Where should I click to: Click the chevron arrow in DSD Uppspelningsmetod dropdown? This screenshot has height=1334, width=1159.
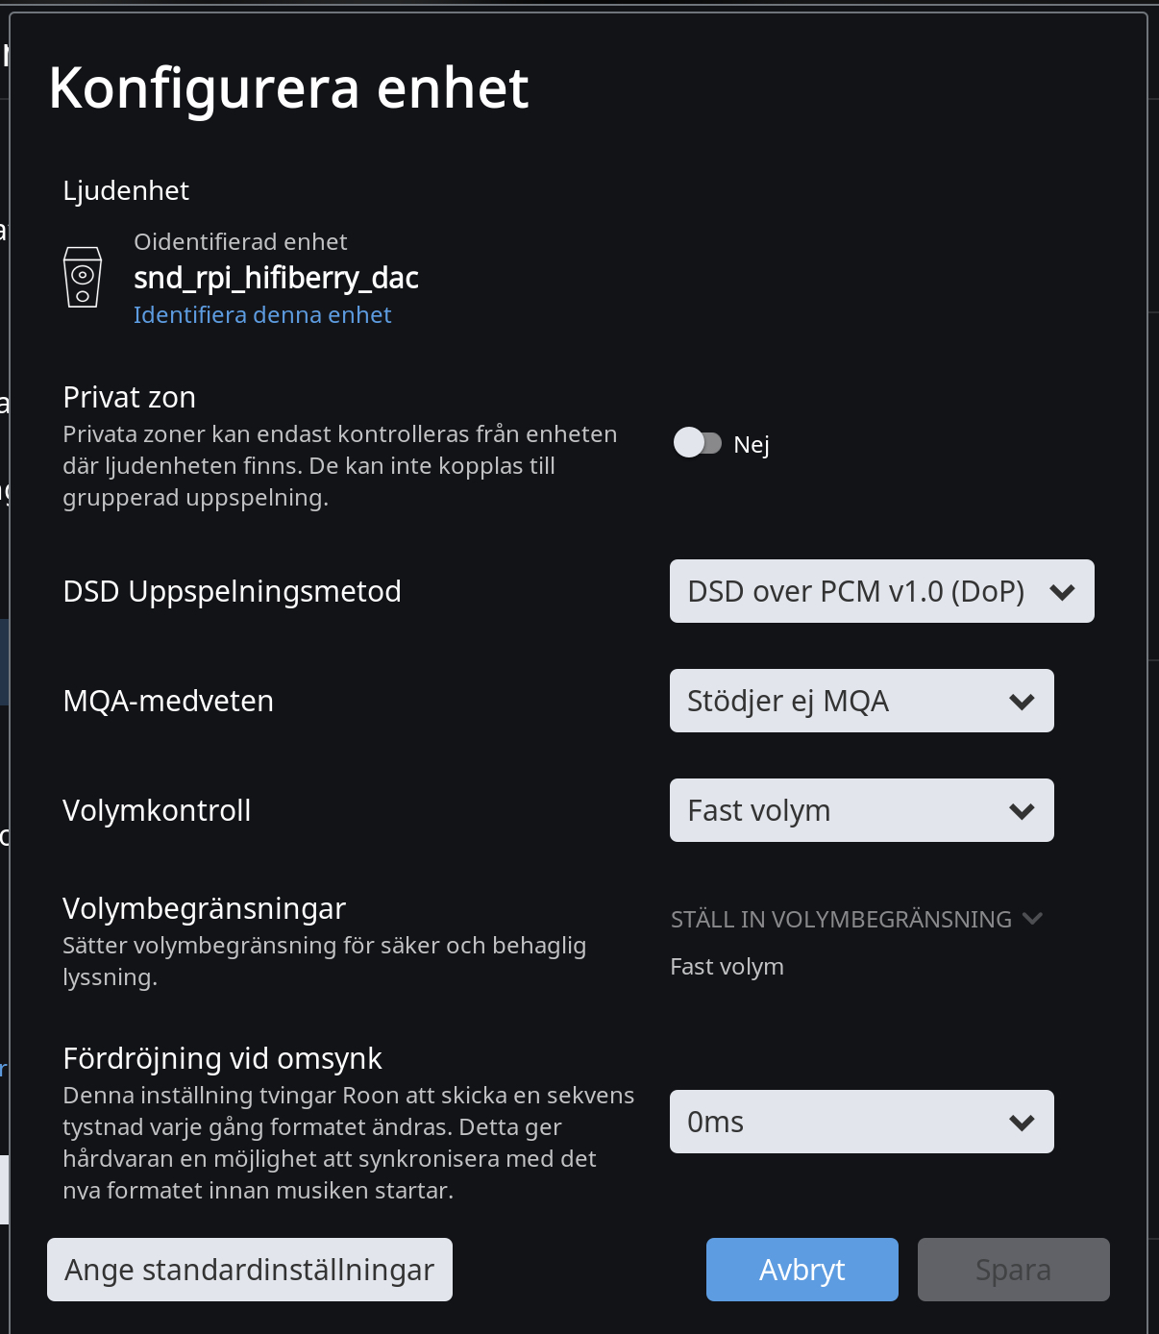(1062, 592)
